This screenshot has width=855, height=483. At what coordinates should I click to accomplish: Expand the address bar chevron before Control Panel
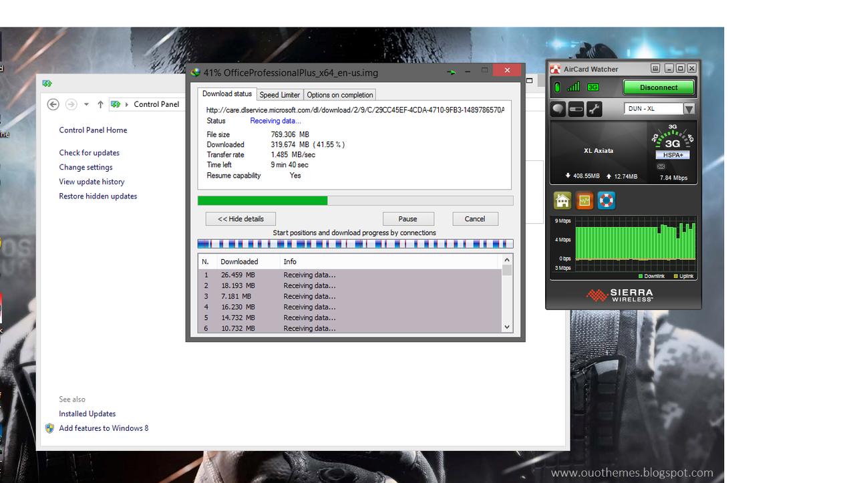click(x=127, y=105)
